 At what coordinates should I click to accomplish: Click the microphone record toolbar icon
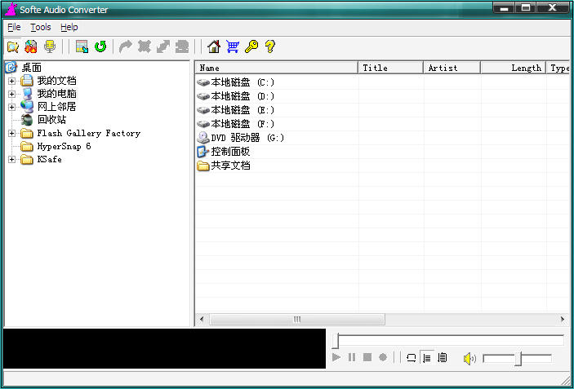49,46
